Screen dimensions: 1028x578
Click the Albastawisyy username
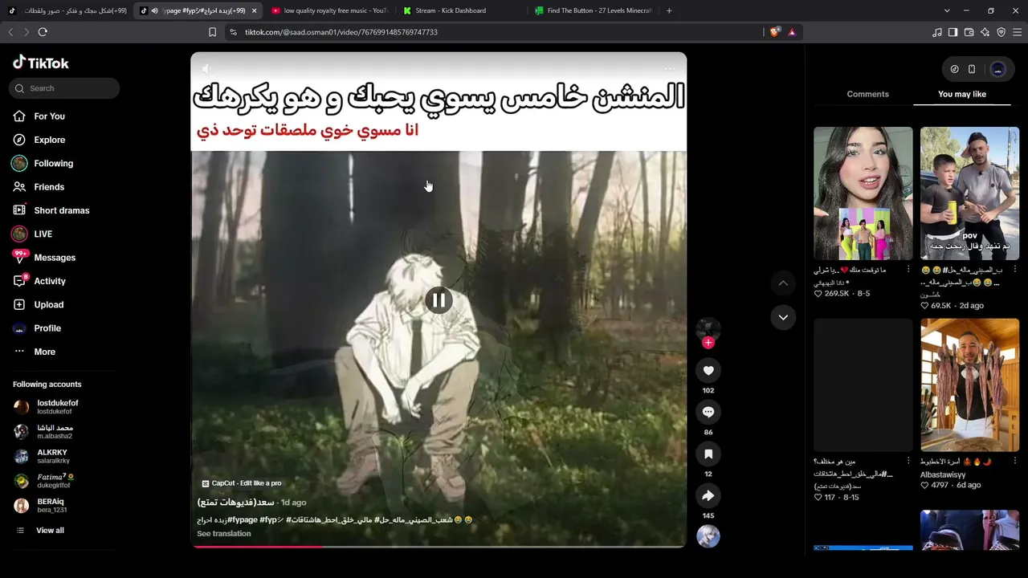(944, 474)
